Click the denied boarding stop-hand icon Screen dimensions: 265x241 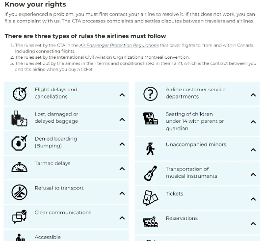point(19,143)
